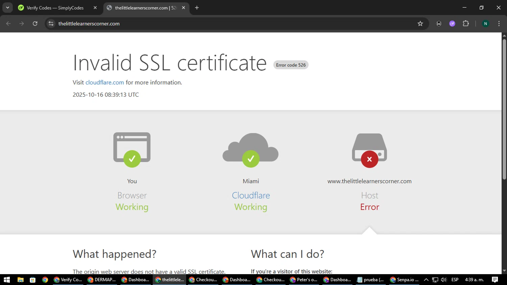Image resolution: width=507 pixels, height=285 pixels.
Task: Go back to the previous page
Action: pyautogui.click(x=8, y=24)
